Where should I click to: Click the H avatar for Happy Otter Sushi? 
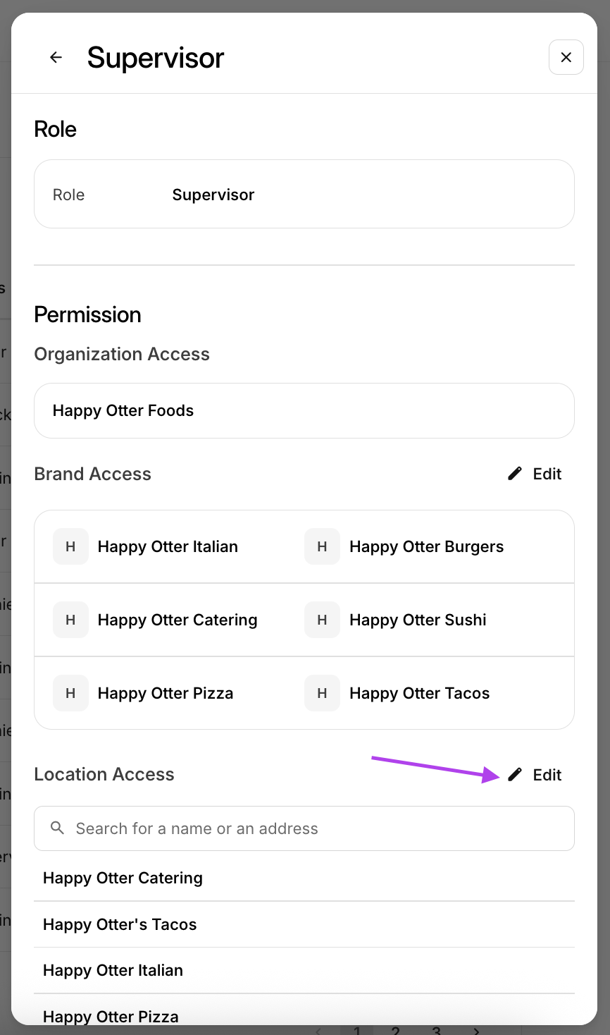coord(322,620)
